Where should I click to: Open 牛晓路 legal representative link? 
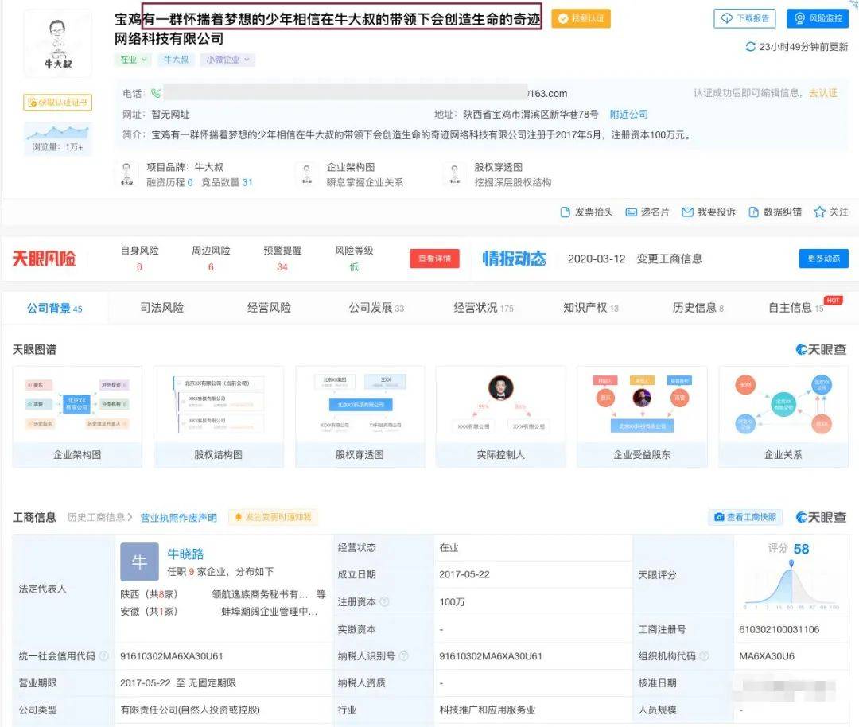point(185,554)
